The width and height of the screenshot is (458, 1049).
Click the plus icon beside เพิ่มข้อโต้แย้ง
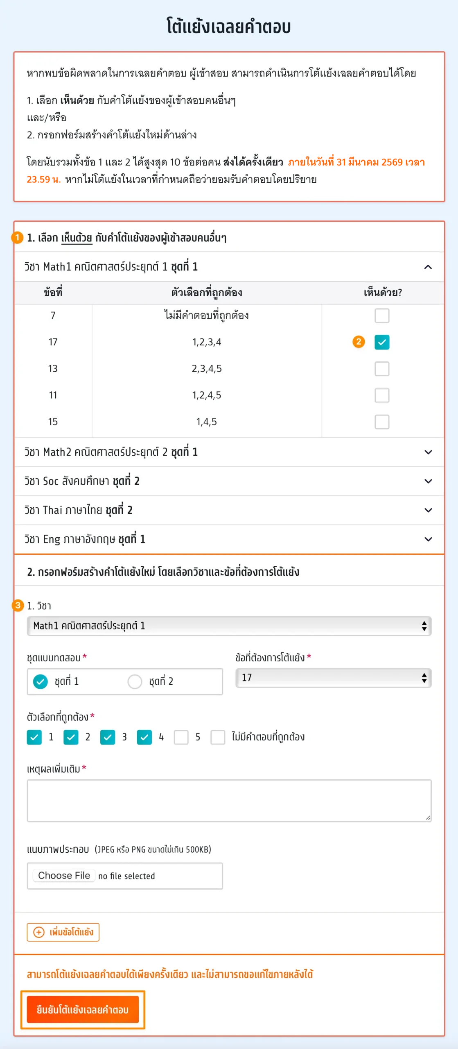39,932
